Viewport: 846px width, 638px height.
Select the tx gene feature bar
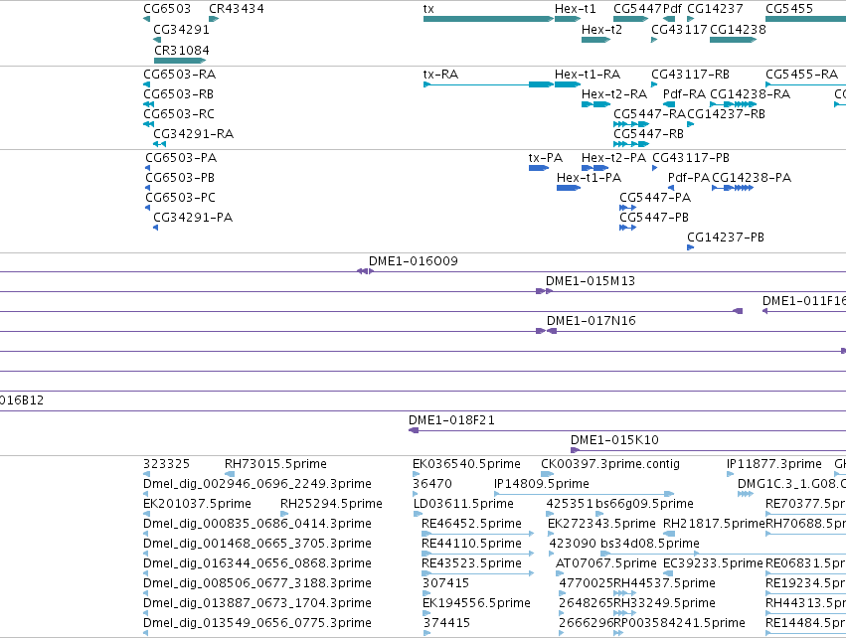pyautogui.click(x=488, y=20)
